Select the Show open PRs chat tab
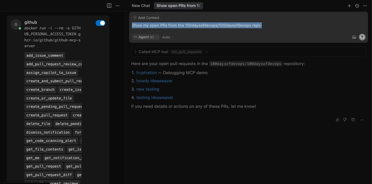372x184 pixels. (x=179, y=6)
